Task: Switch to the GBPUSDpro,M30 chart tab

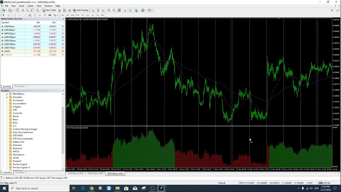Action: click(x=95, y=174)
